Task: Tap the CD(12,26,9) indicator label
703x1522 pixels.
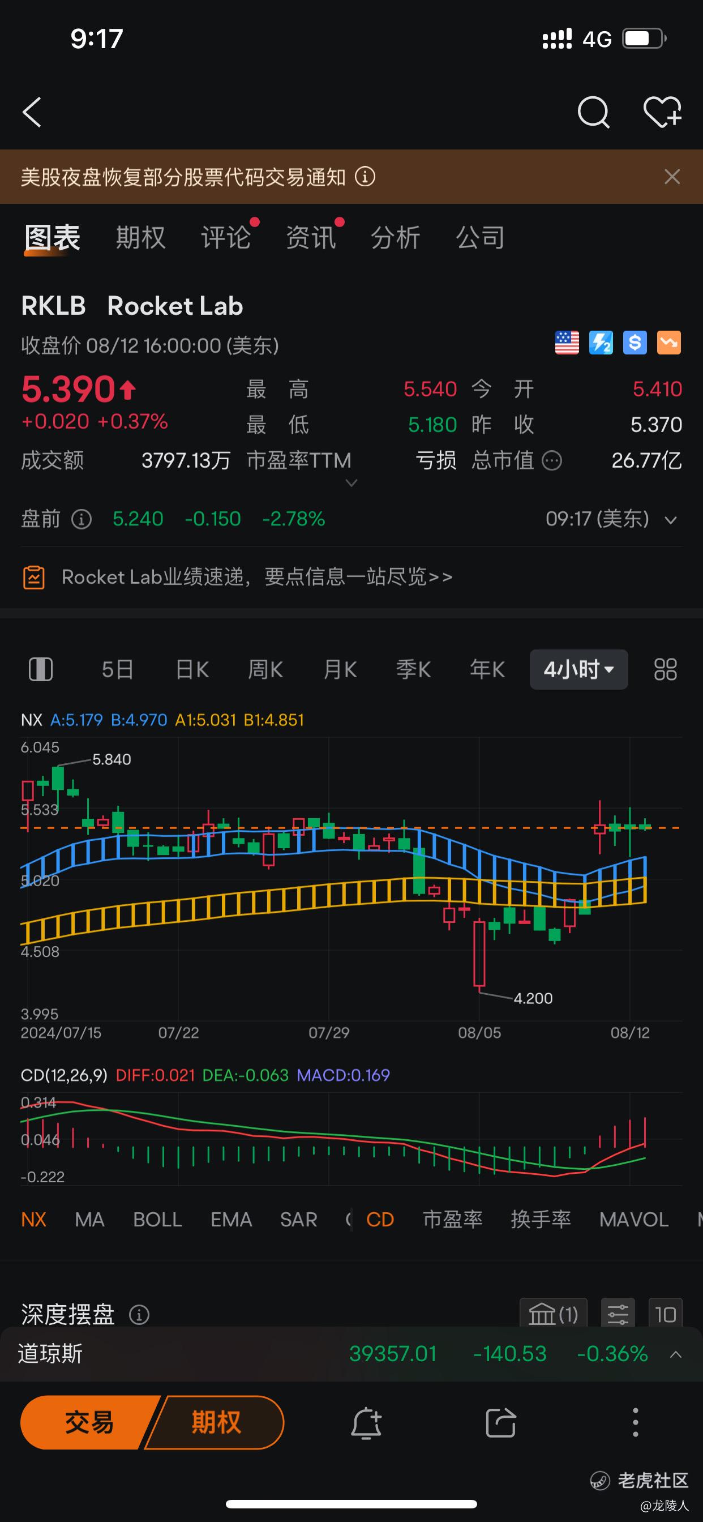Action: coord(64,1075)
